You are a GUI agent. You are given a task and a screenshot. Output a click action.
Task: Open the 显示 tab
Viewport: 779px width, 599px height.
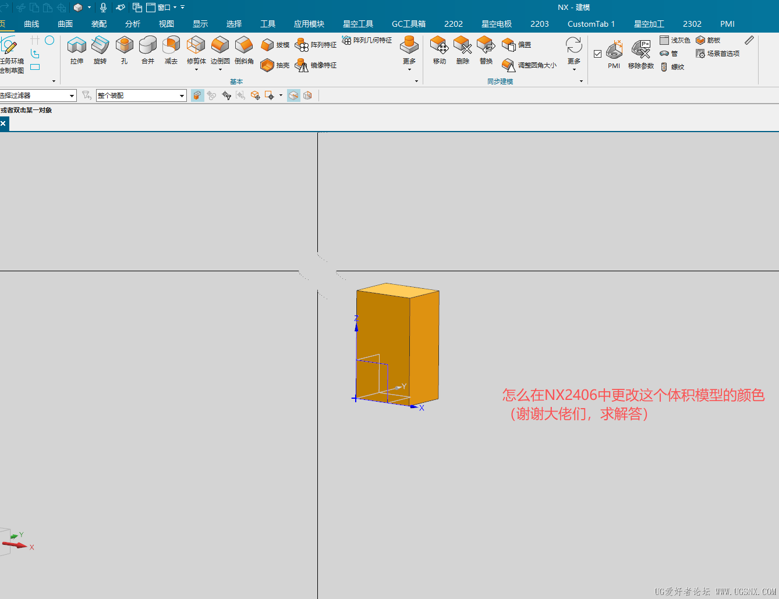click(x=200, y=24)
